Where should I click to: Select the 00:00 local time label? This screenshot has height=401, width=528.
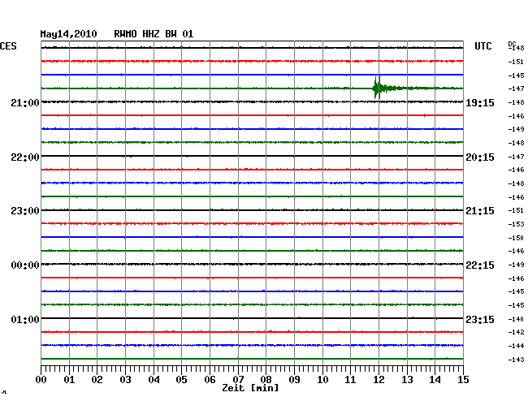click(25, 265)
